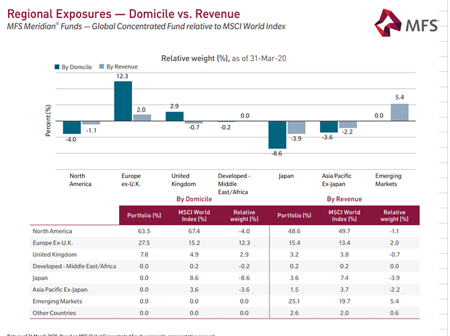Click the subtitle mentioning MSCI World Index
Screen dimensions: 450x336
pos(147,26)
